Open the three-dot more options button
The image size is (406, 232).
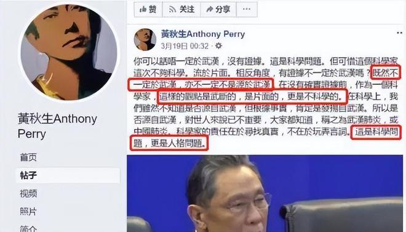[247, 10]
